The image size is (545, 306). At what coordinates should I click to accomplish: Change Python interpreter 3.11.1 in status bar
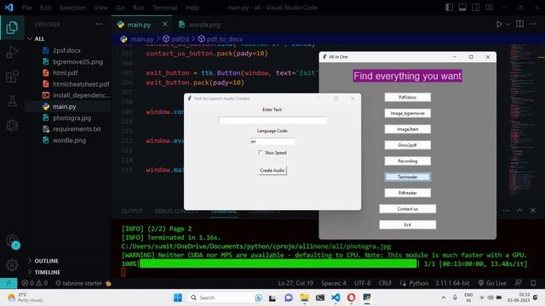coord(452,283)
